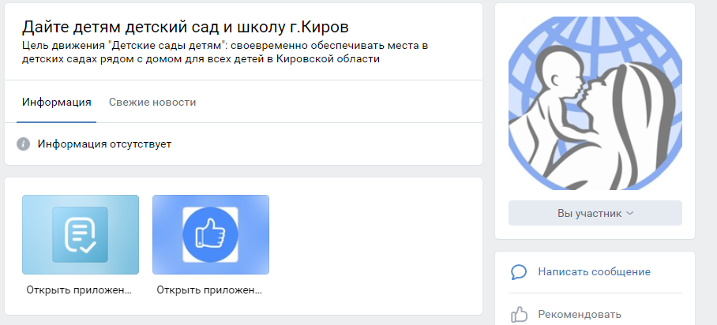Click the group description starting 'Цель движения'

tap(225, 53)
